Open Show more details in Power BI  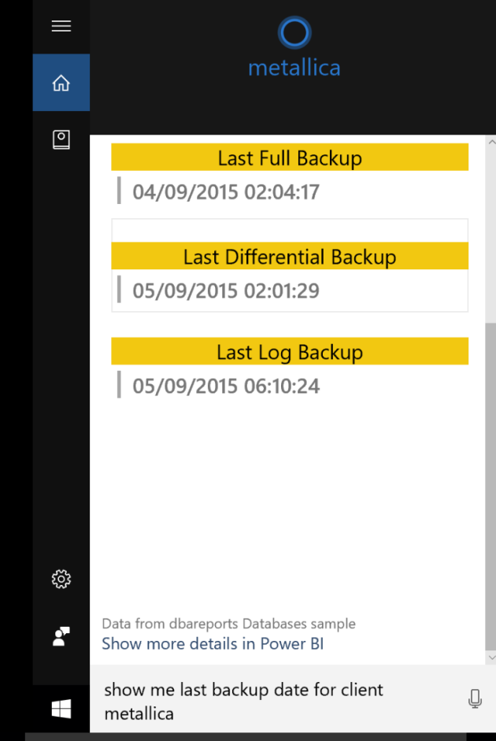point(213,643)
